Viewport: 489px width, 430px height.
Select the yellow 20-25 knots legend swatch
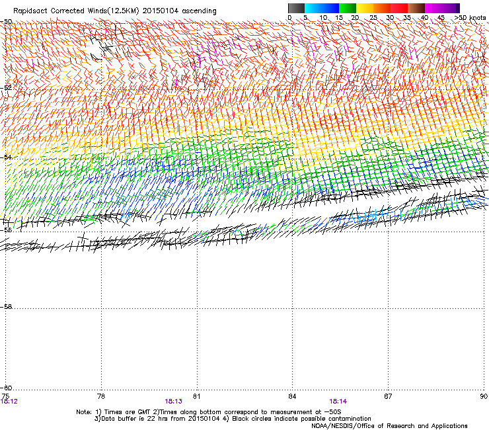pos(365,8)
